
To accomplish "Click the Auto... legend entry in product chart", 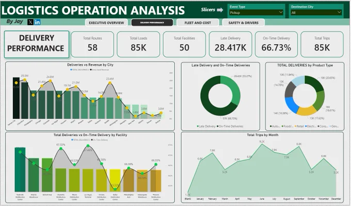I will [x=275, y=126].
